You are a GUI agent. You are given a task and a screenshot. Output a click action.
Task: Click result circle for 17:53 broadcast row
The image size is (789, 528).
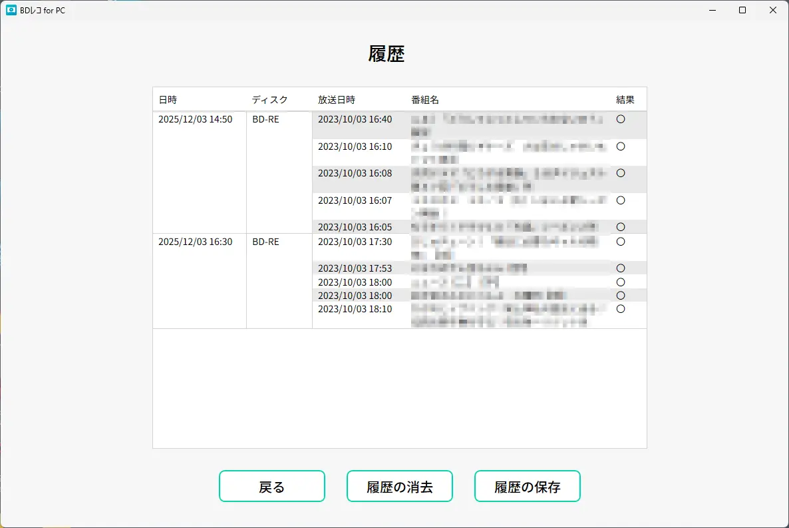pyautogui.click(x=621, y=268)
